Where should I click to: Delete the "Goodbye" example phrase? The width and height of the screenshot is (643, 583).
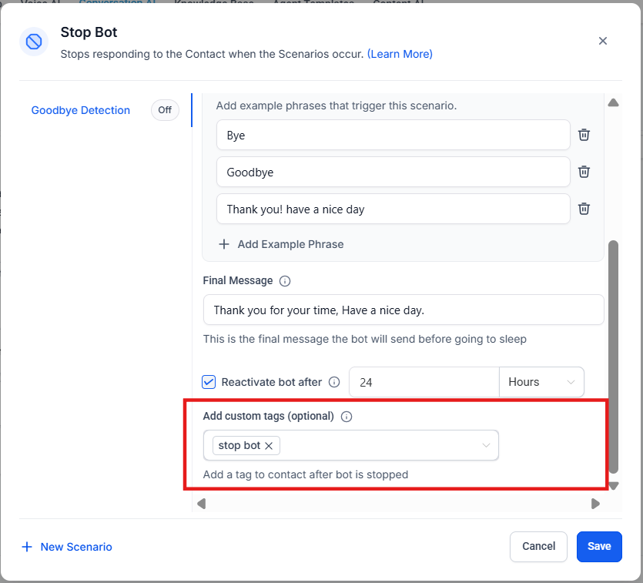click(584, 172)
